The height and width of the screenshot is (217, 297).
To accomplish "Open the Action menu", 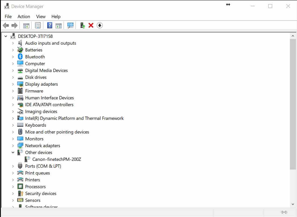I will click(x=24, y=16).
